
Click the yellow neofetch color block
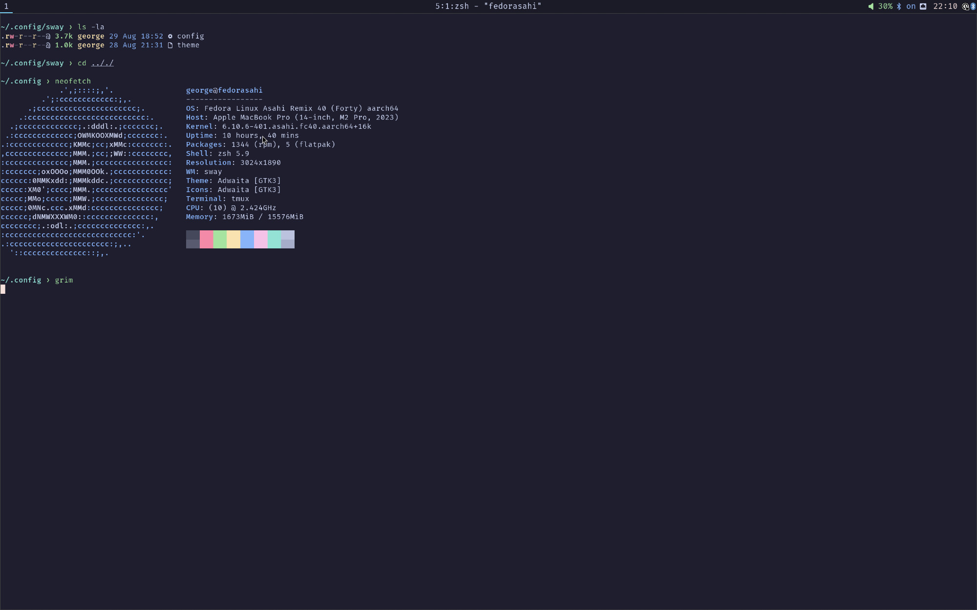coord(234,239)
